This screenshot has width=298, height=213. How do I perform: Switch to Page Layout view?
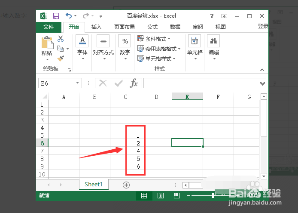(x=161, y=196)
